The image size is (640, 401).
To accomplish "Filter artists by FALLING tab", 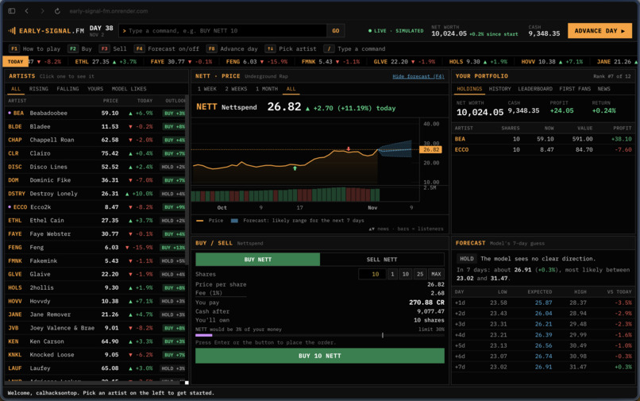I will [67, 89].
